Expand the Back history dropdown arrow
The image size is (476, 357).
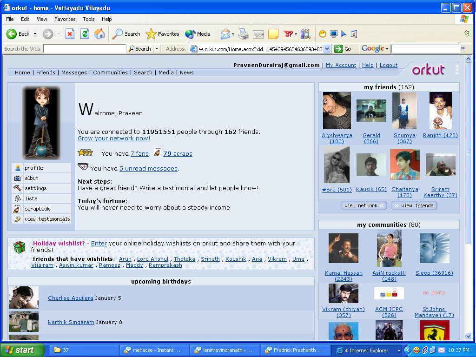[35, 33]
